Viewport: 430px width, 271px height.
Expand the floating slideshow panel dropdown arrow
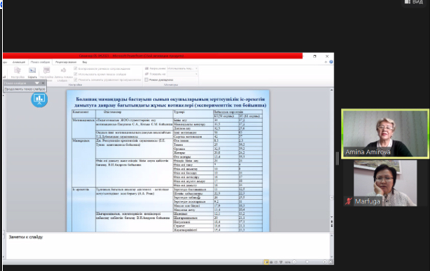(37, 83)
